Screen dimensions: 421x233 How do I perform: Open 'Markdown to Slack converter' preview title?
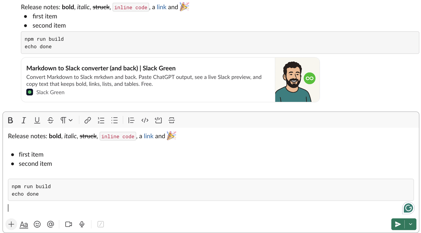tap(101, 68)
